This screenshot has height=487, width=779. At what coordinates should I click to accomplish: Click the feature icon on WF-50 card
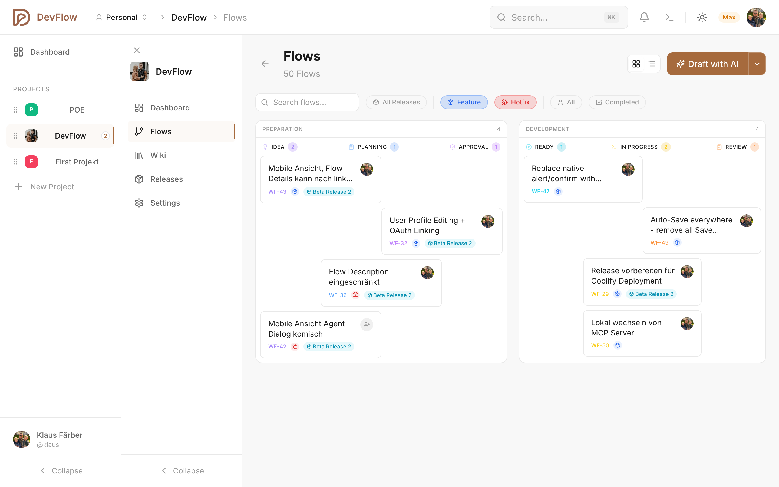pyautogui.click(x=618, y=345)
